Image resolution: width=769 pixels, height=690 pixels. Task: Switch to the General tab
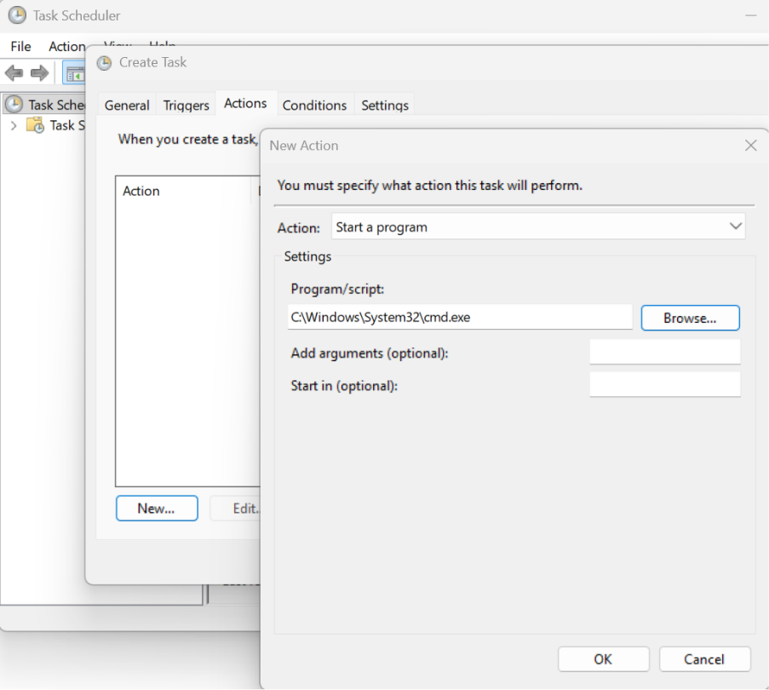pos(127,105)
